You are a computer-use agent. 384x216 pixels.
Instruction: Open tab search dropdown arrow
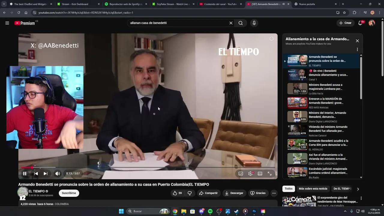point(4,4)
